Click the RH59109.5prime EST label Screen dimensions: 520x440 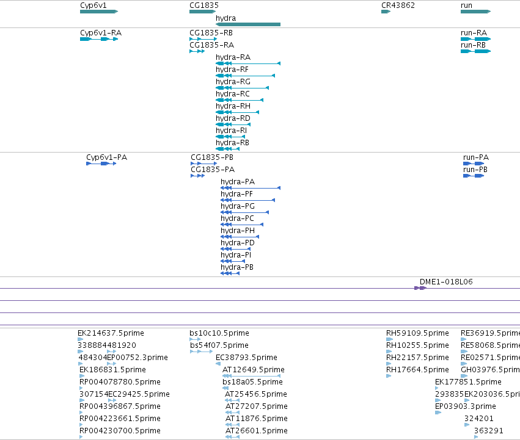417,333
